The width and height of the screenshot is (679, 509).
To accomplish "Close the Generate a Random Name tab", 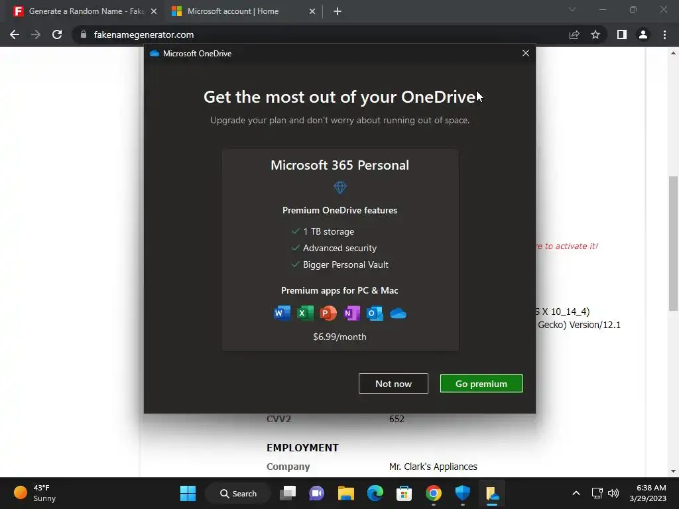I will coord(154,11).
